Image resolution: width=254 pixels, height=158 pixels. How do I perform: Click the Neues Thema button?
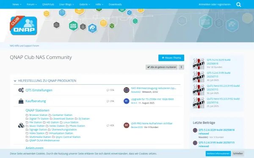point(171,58)
